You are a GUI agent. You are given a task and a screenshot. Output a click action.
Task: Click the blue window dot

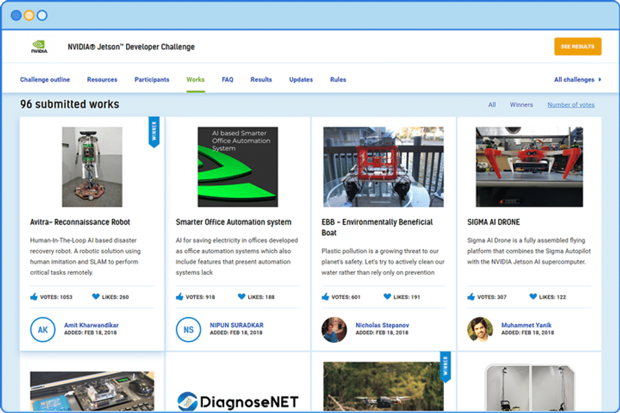tap(16, 15)
